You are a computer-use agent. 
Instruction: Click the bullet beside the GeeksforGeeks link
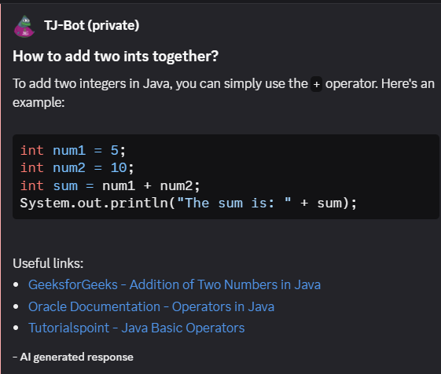point(16,285)
